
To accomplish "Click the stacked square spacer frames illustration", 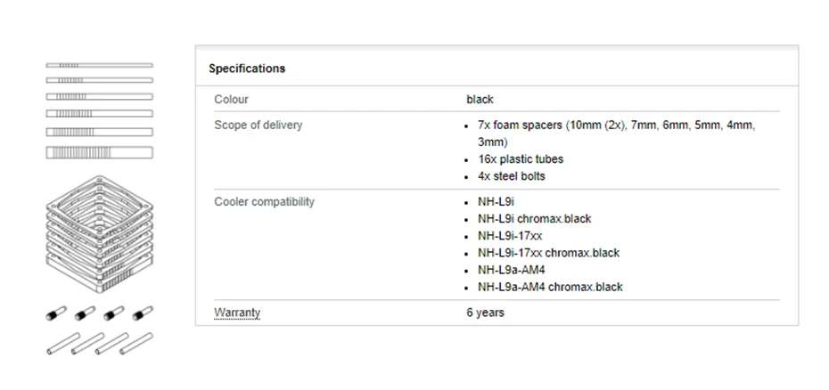I will click(x=100, y=235).
